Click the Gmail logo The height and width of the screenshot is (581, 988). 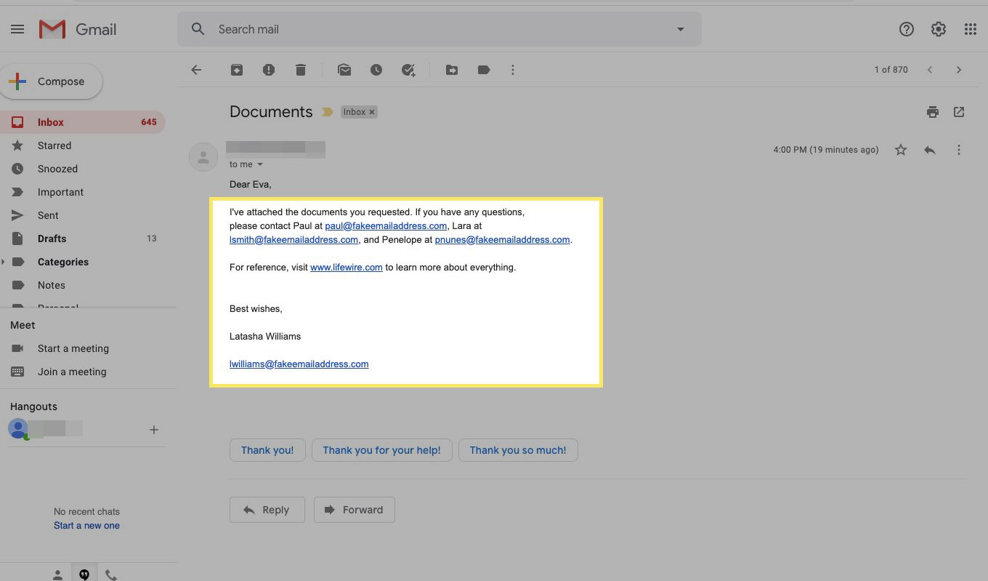coord(78,29)
